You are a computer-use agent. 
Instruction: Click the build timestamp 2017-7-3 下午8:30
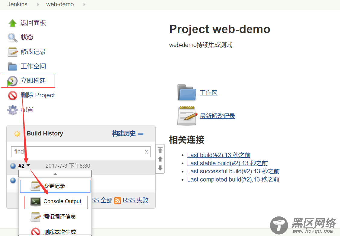click(x=68, y=166)
